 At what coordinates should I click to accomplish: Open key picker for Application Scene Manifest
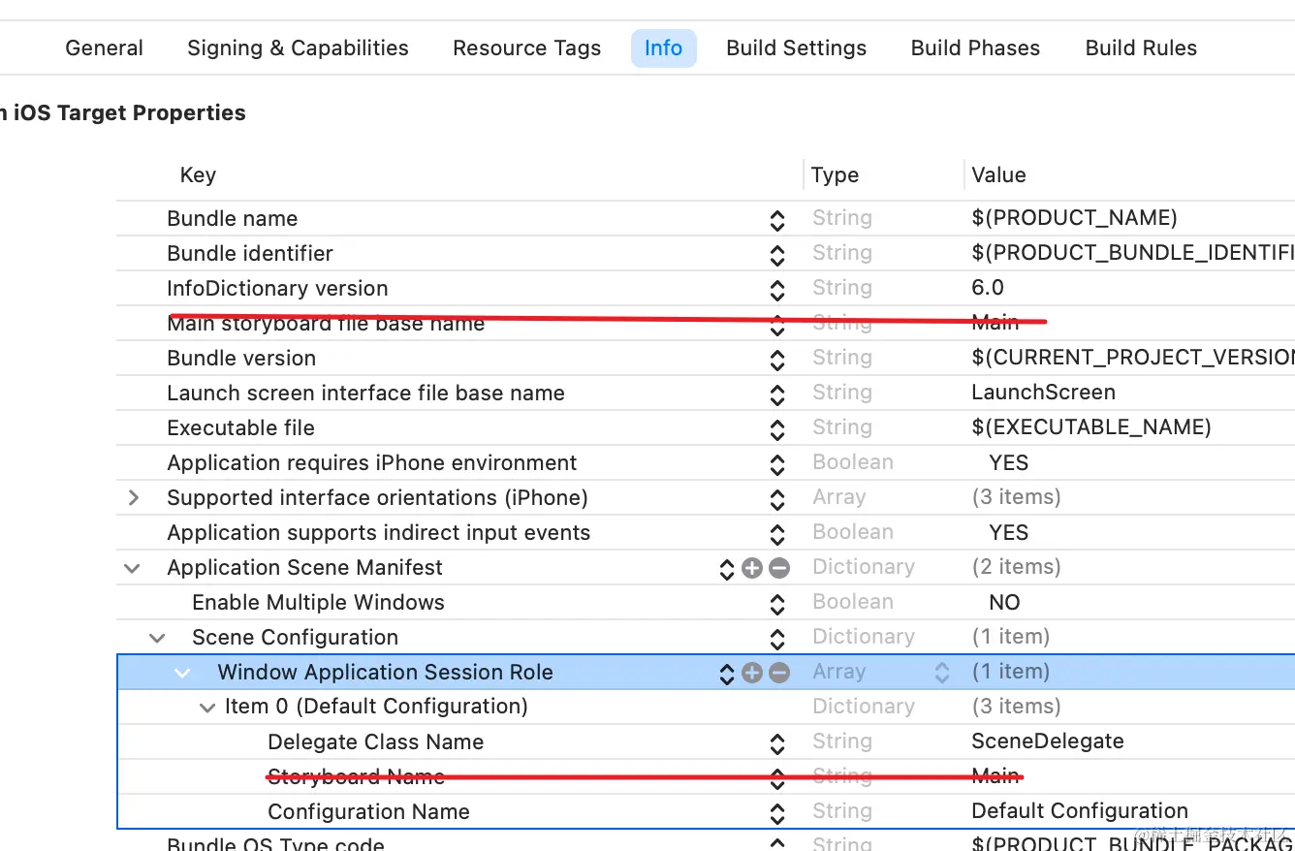click(726, 570)
